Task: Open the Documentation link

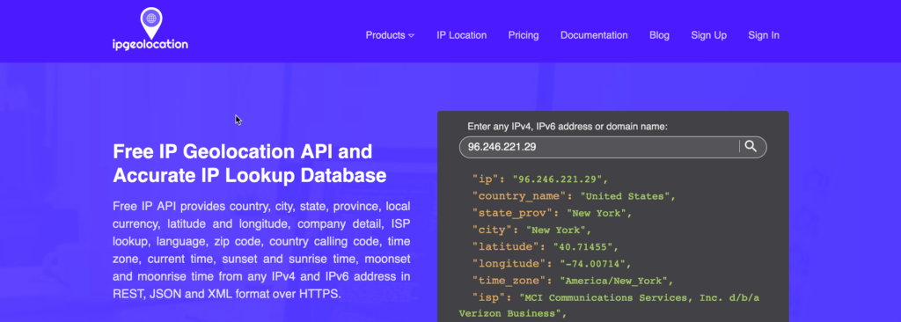Action: tap(594, 35)
